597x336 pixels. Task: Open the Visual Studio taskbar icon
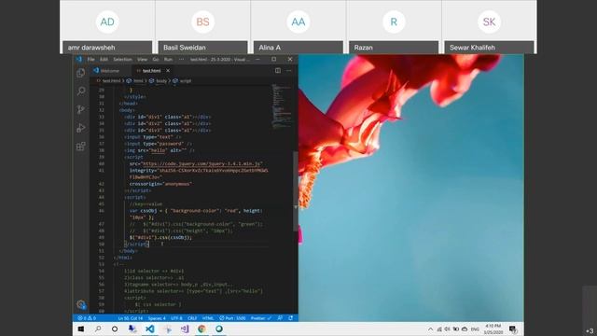coord(185,329)
